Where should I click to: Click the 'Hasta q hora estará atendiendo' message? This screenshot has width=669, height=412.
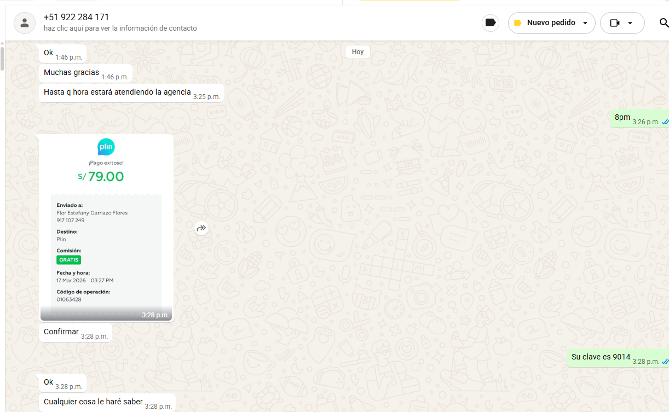click(117, 92)
